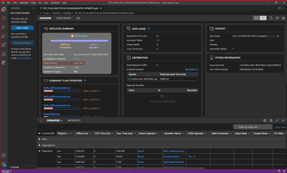This screenshot has width=287, height=173.
Task: Collapse the Operators section
Action: [x=40, y=151]
